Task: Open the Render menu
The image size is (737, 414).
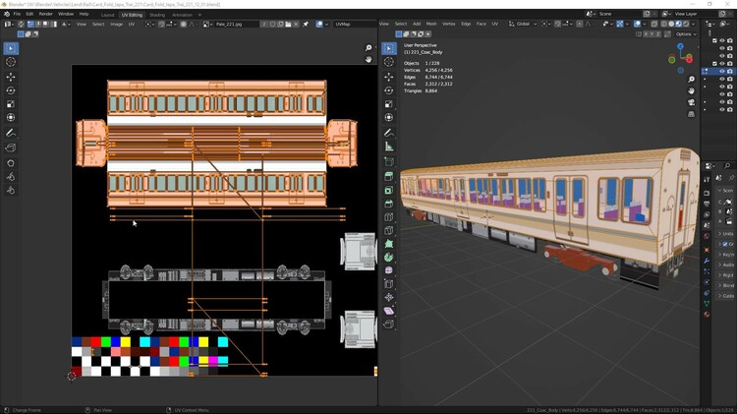Action: click(45, 14)
